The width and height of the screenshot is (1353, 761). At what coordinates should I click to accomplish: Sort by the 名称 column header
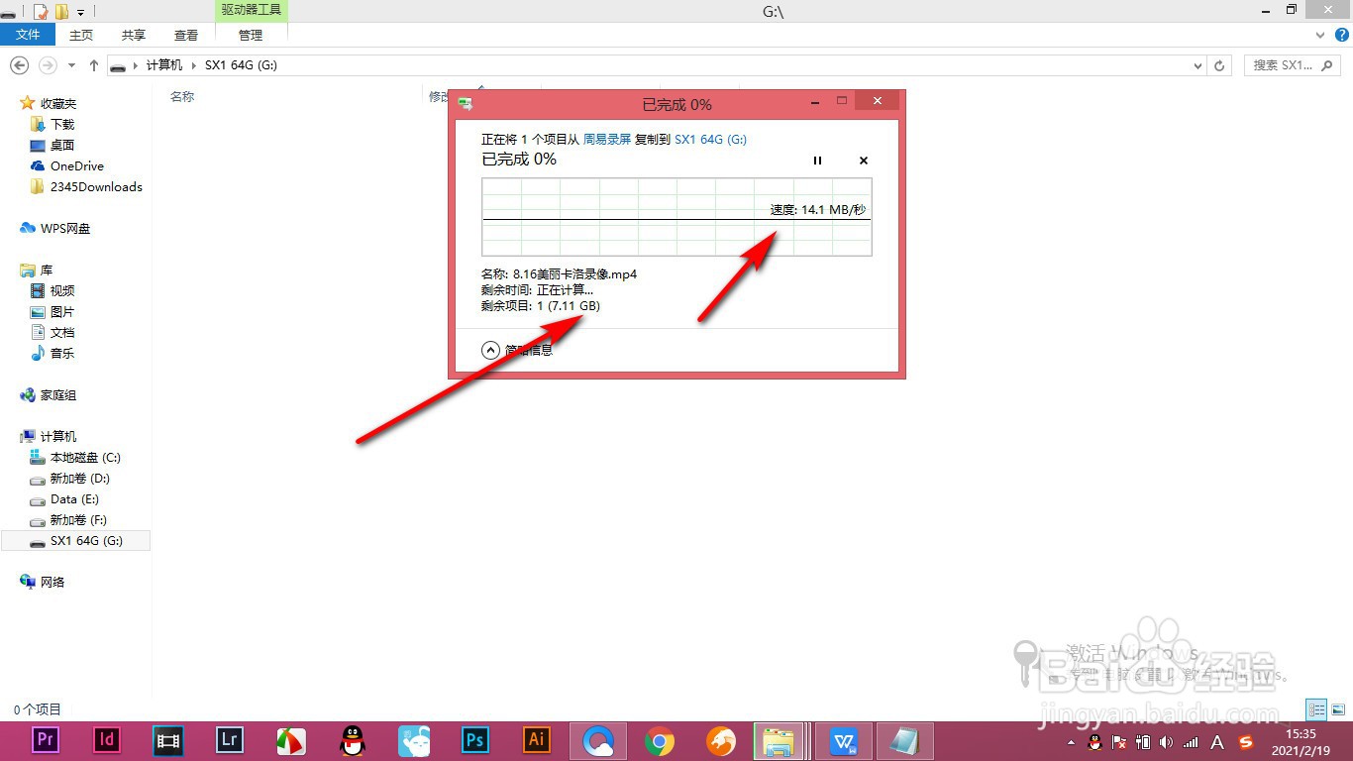pyautogui.click(x=182, y=96)
